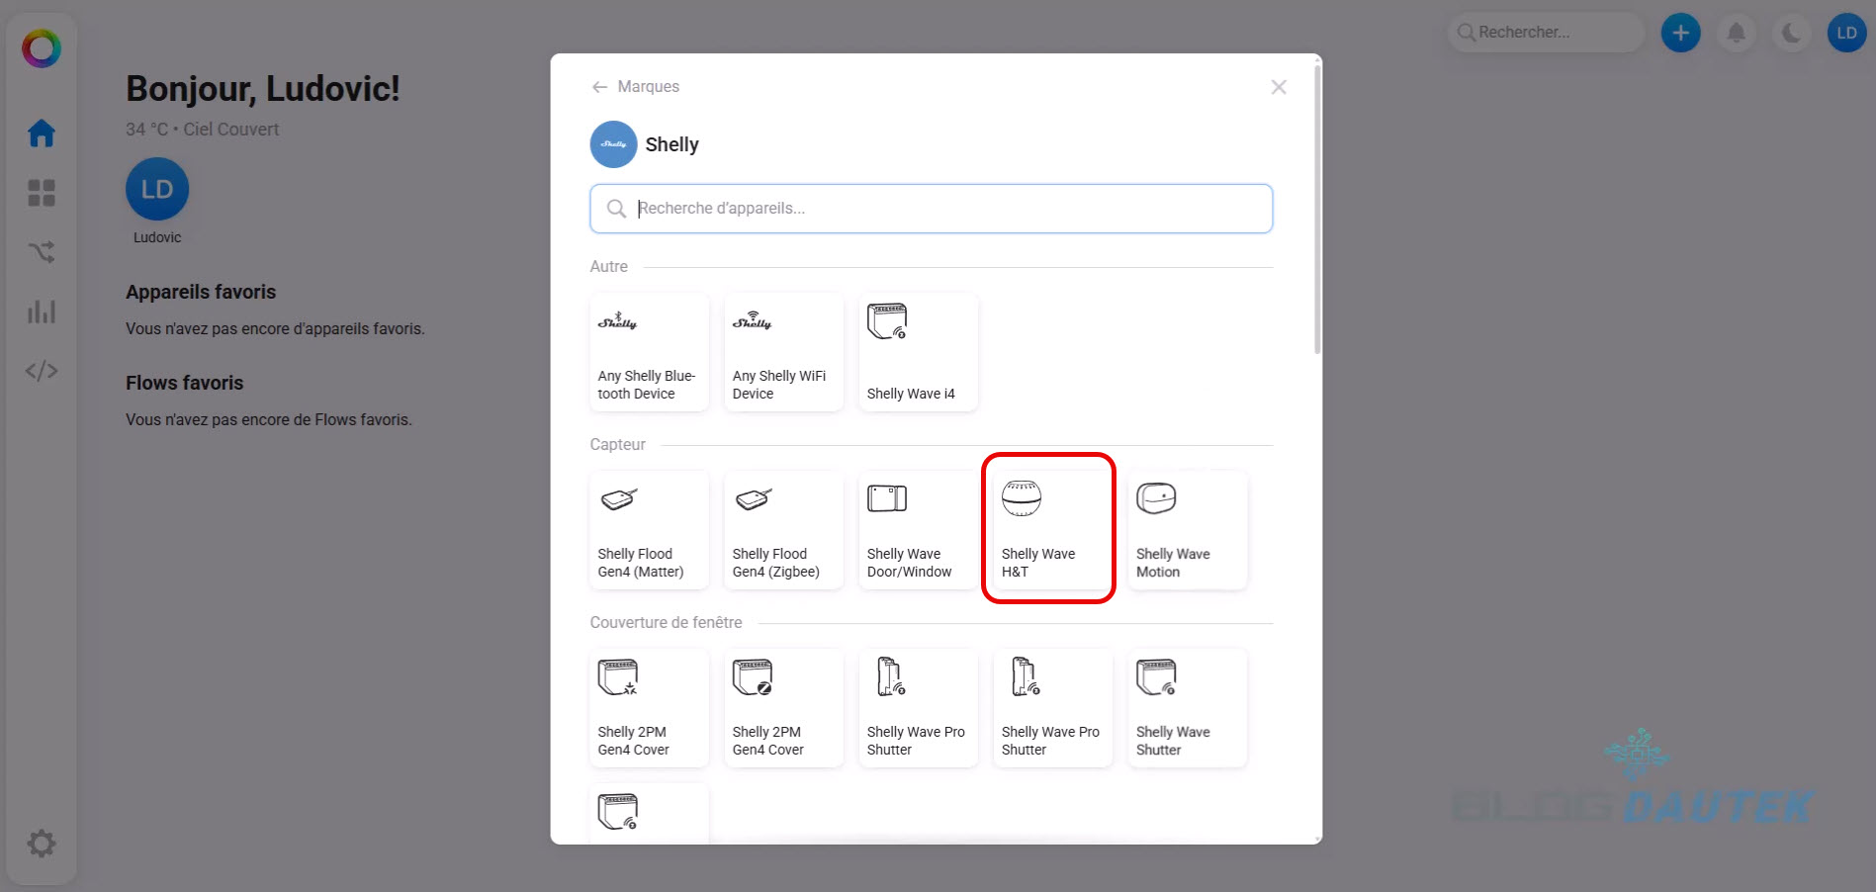Click the top Rechercher search box
Image resolution: width=1876 pixels, height=892 pixels.
click(x=1546, y=33)
